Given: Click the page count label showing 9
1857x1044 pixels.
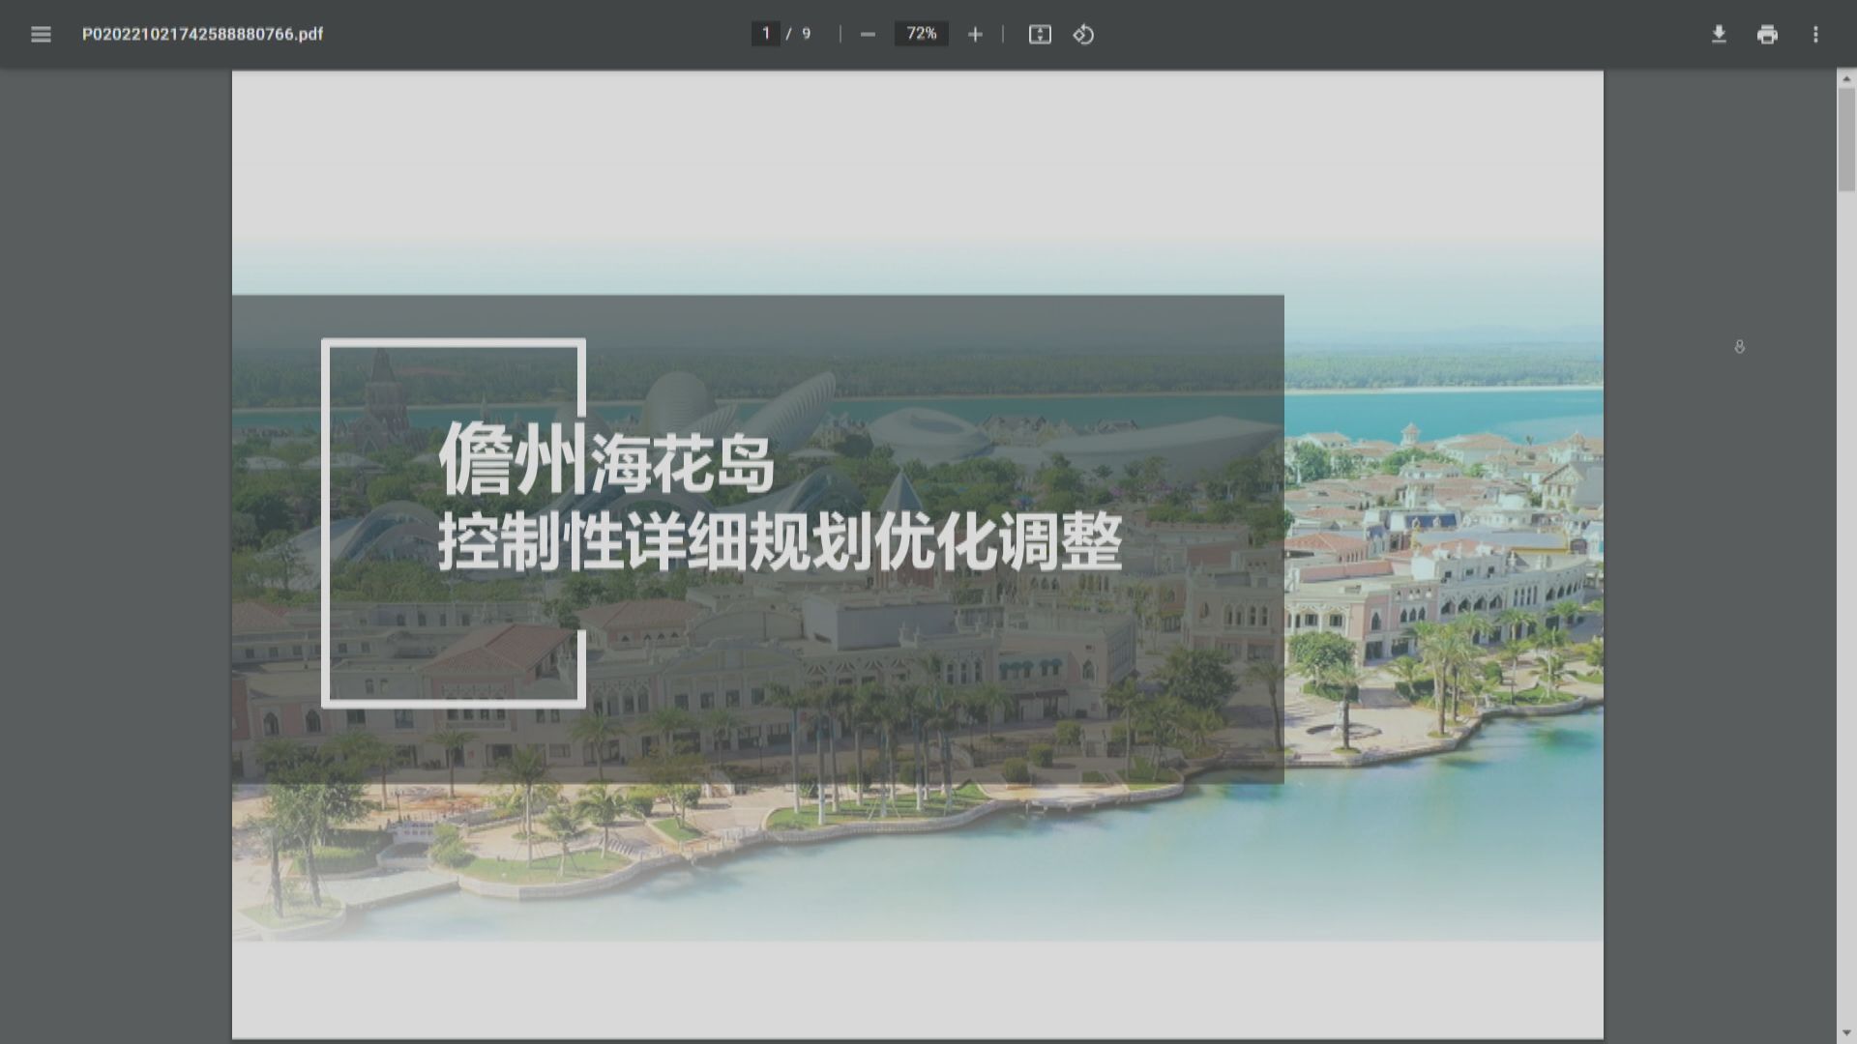Looking at the screenshot, I should click(806, 34).
